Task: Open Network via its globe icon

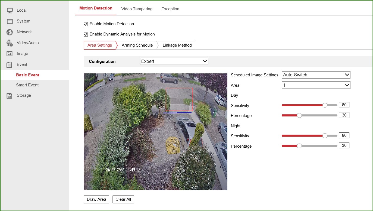Action: pyautogui.click(x=10, y=32)
